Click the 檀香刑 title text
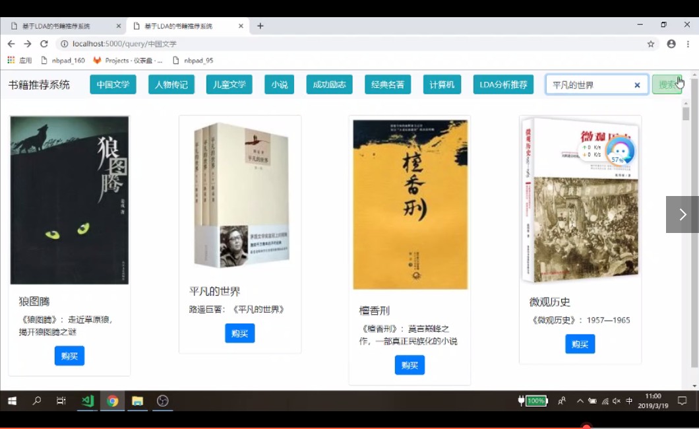The height and width of the screenshot is (429, 699). (x=375, y=311)
